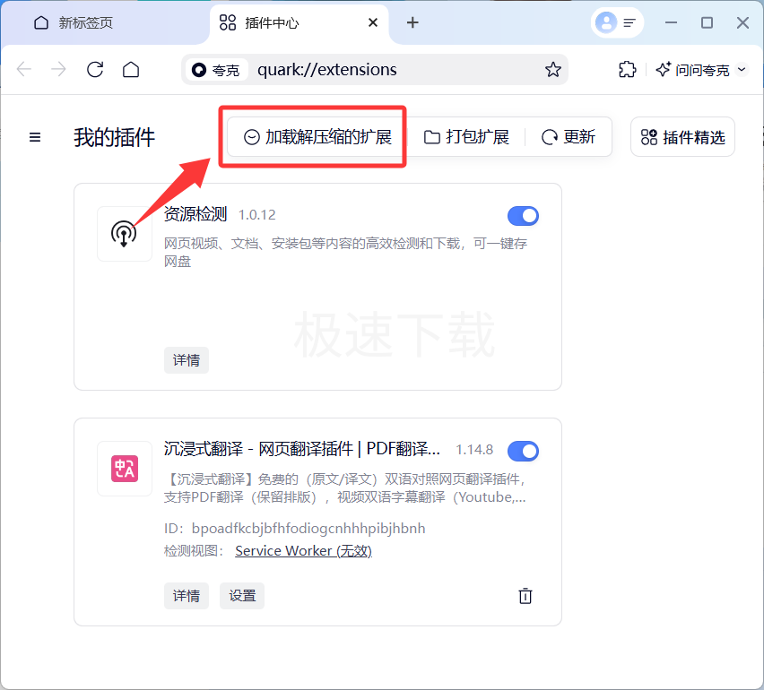Open 插件精选 featured plugins
This screenshot has width=764, height=690.
click(x=682, y=137)
